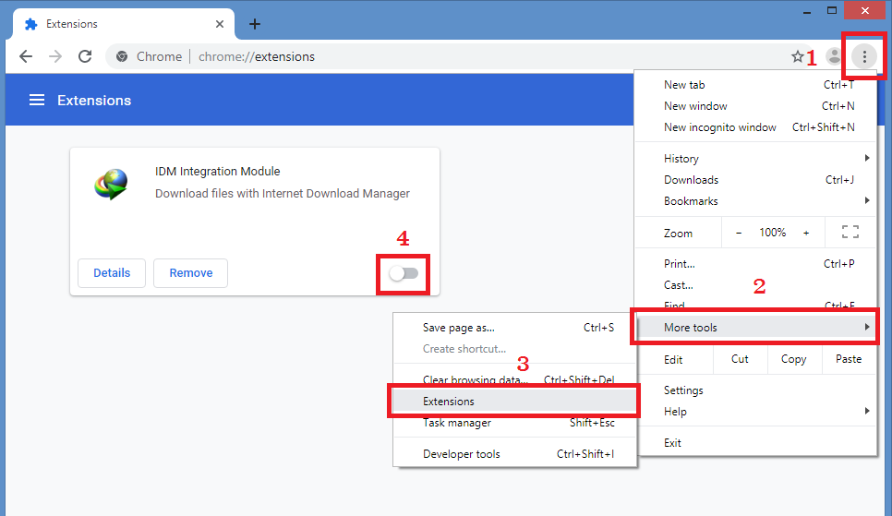Open the profile avatar icon
Viewport: 892px width, 516px height.
point(834,56)
